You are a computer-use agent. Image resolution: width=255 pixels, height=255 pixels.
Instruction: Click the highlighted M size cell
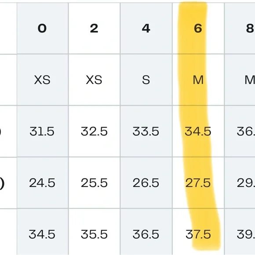[198, 80]
